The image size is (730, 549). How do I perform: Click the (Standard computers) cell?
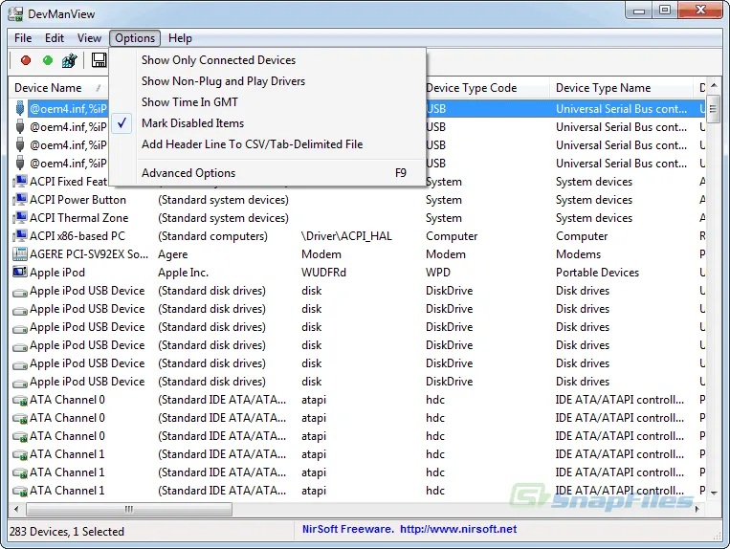(x=212, y=236)
